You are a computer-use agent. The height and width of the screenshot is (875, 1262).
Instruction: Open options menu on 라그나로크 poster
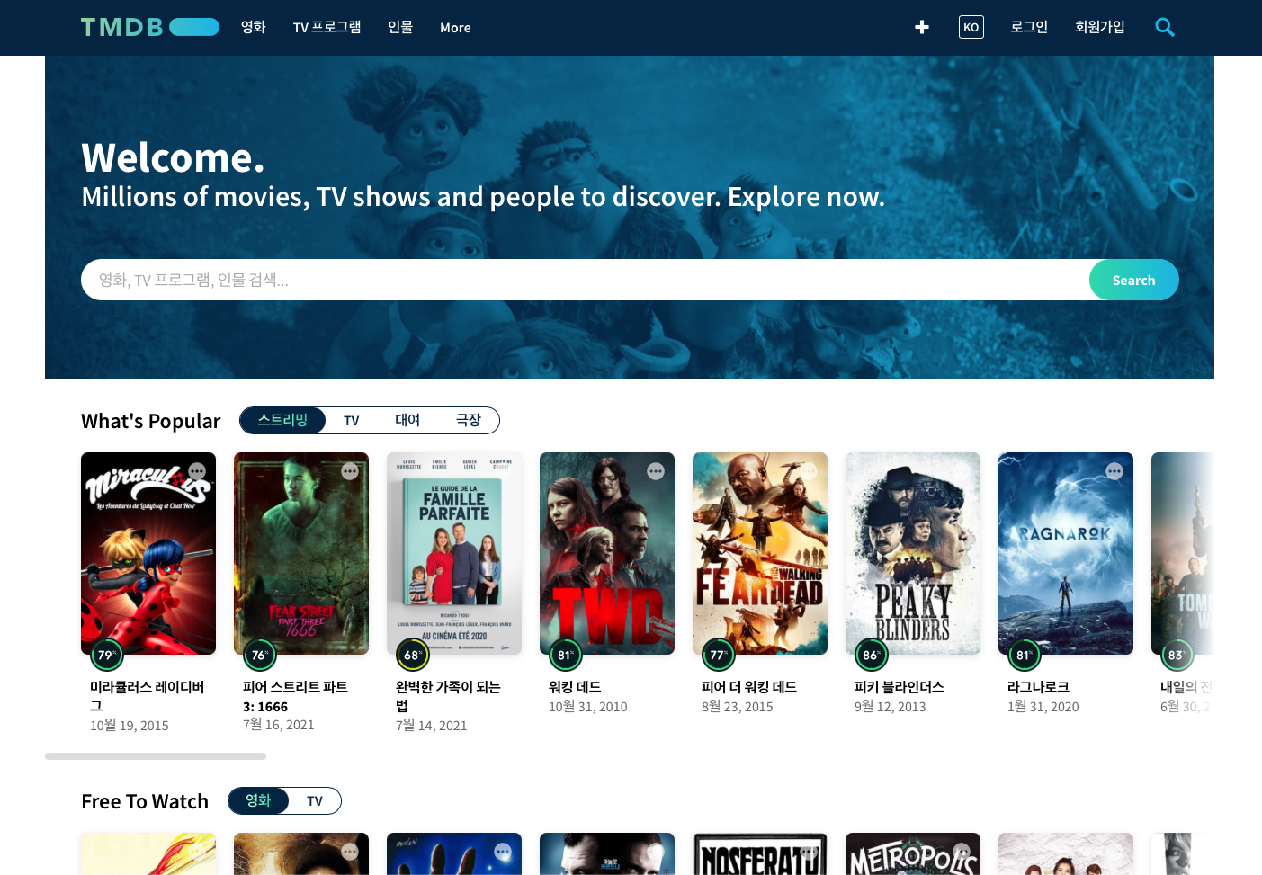click(1114, 471)
